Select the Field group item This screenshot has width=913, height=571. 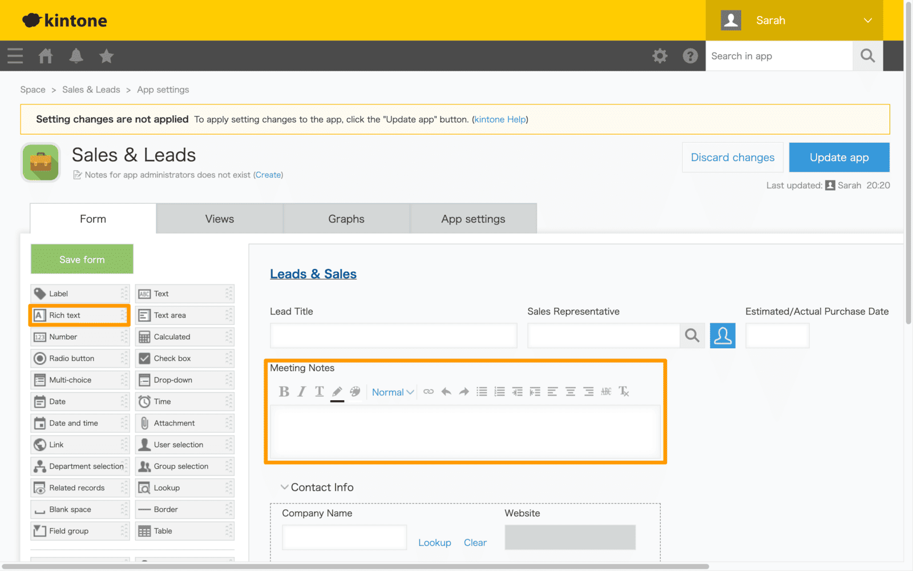pos(80,531)
